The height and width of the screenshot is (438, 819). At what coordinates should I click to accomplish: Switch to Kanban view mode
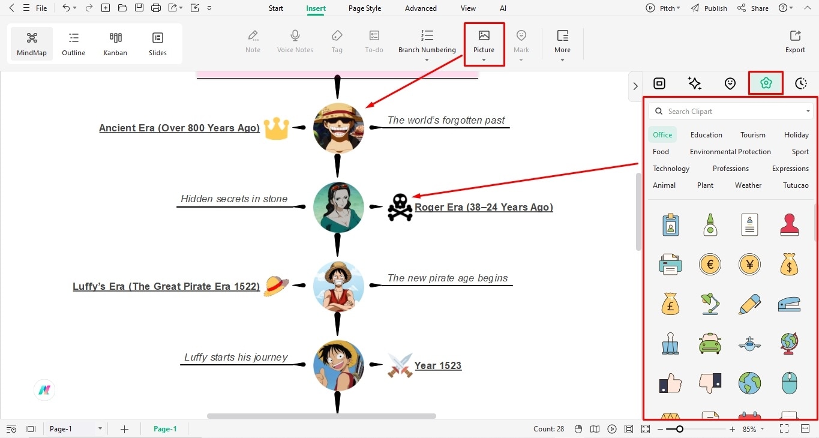(115, 44)
